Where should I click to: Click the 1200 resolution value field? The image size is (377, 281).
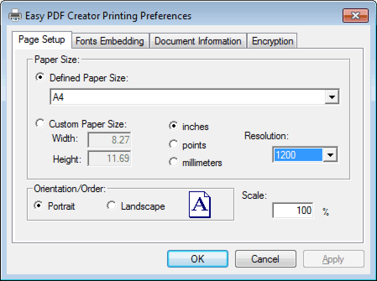pos(298,155)
